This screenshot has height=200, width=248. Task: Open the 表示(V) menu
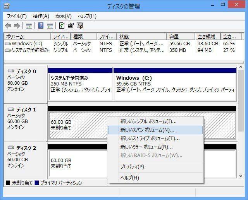[x=63, y=16]
